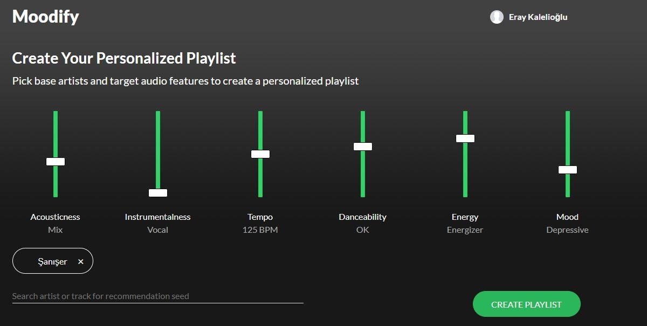Image resolution: width=647 pixels, height=326 pixels.
Task: Adjust the Energy slider handle
Action: (x=465, y=138)
